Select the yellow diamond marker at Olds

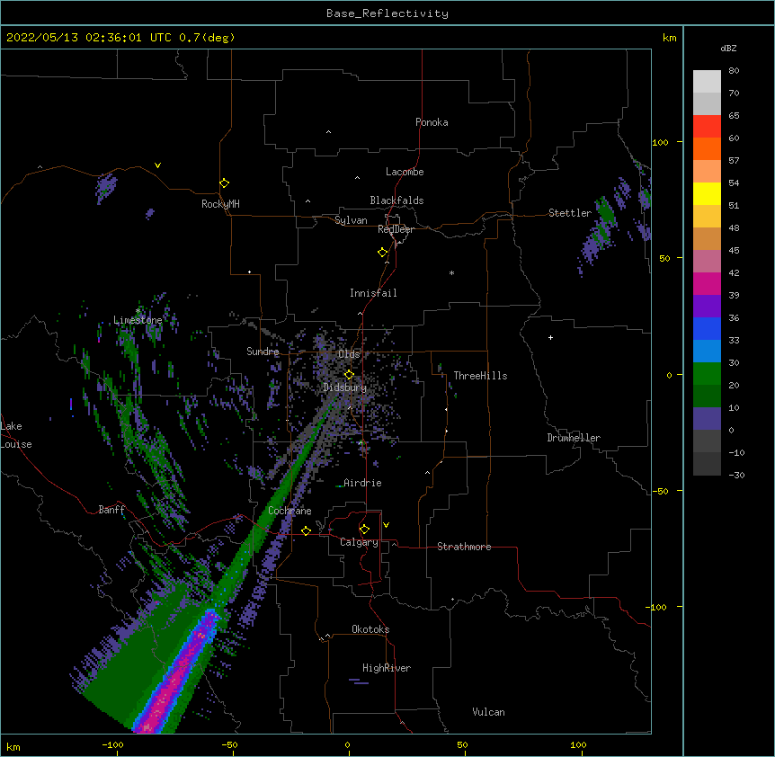[349, 375]
